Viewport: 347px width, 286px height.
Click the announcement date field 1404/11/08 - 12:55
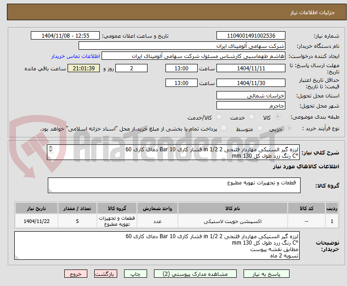coord(65,36)
